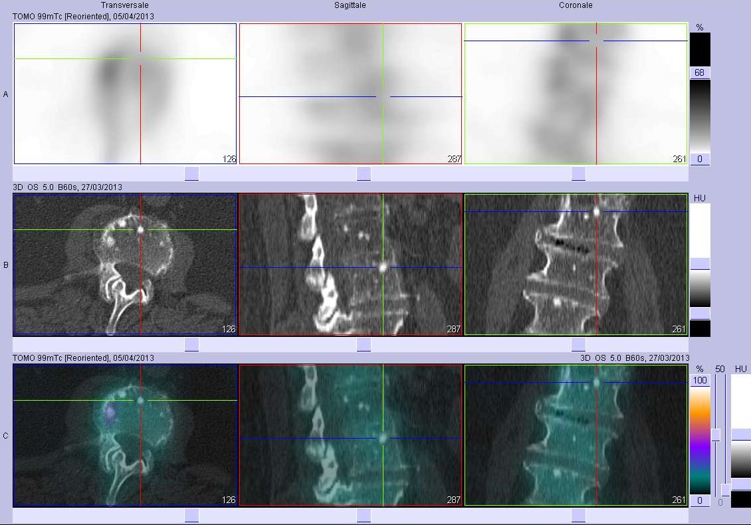Click the second blend slider handle near 0
Screen dimensions: 751x525
coord(726,490)
